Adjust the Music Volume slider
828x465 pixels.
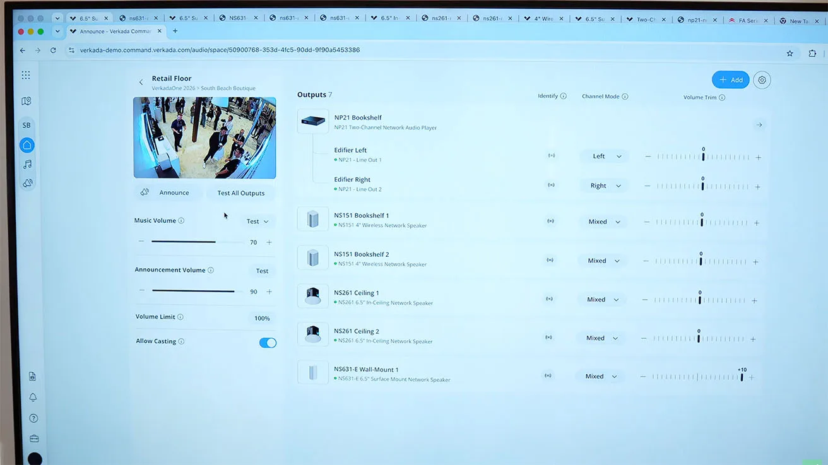click(x=197, y=242)
